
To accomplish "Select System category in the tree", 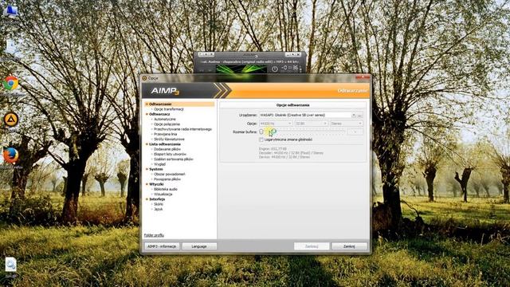I will click(156, 169).
